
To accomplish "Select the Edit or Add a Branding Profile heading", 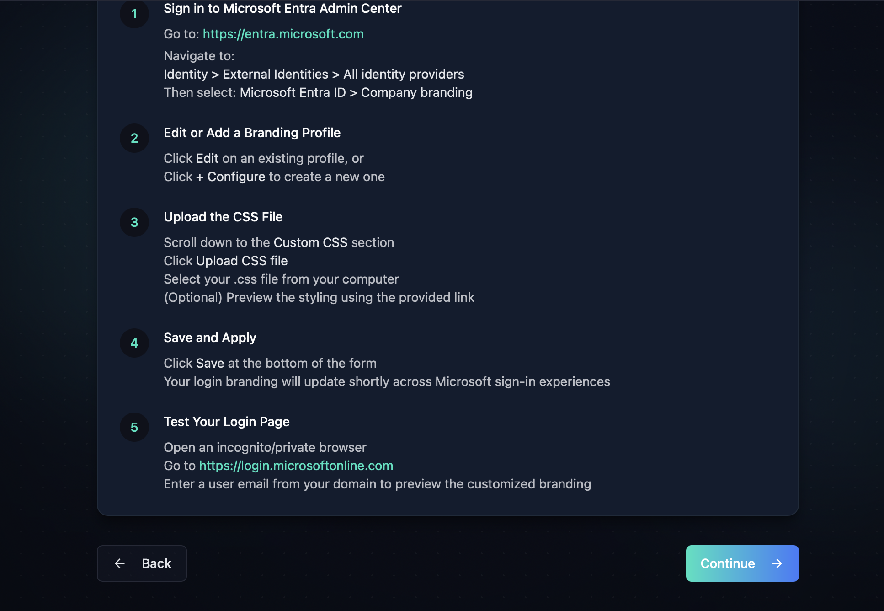I will [252, 133].
